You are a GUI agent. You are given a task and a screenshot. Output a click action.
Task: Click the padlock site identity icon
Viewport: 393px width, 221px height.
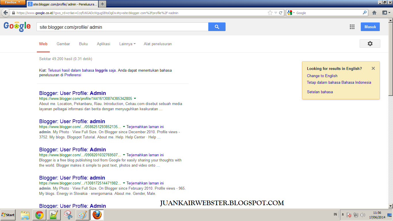coord(13,13)
